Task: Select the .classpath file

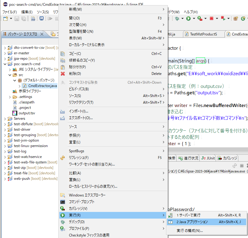Action: click(x=26, y=102)
